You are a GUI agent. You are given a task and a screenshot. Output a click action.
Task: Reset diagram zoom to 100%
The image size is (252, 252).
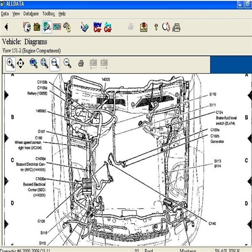pyautogui.click(x=34, y=63)
